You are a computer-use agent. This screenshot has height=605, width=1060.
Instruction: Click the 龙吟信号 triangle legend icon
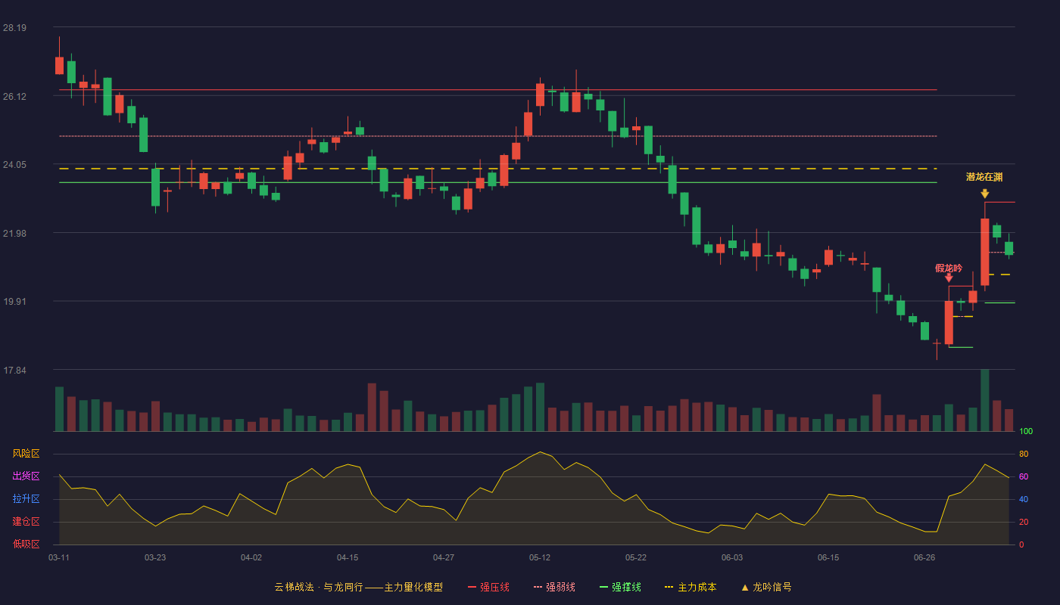pyautogui.click(x=744, y=588)
